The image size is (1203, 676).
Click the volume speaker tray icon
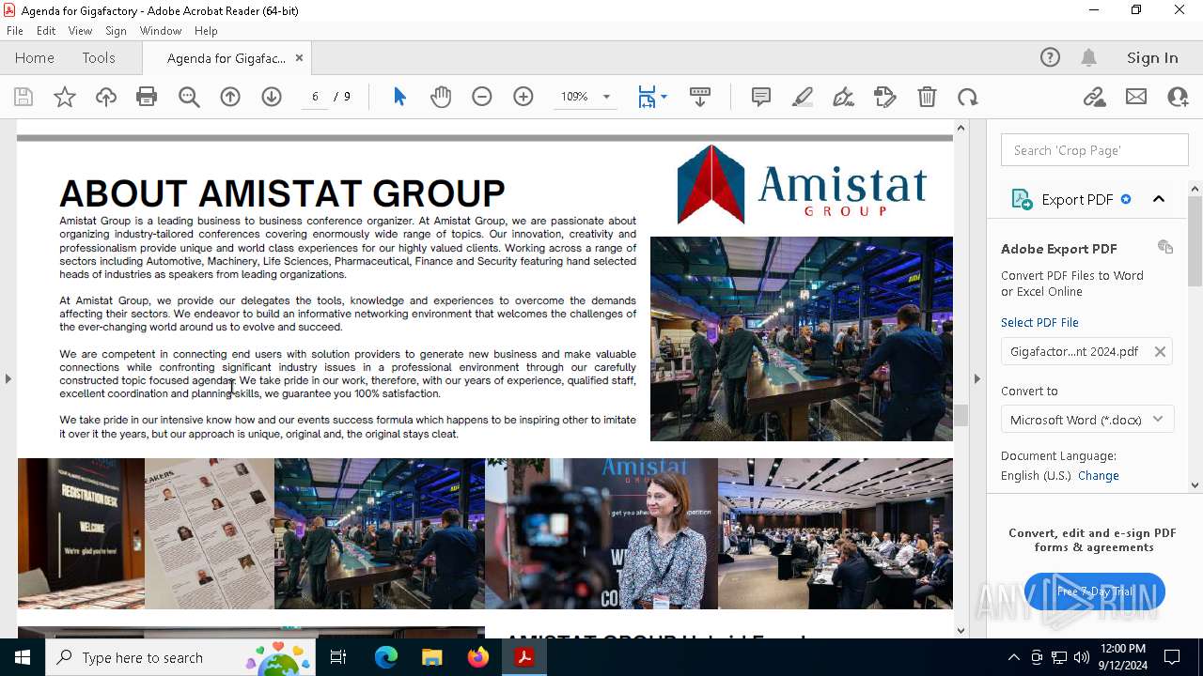point(1081,657)
